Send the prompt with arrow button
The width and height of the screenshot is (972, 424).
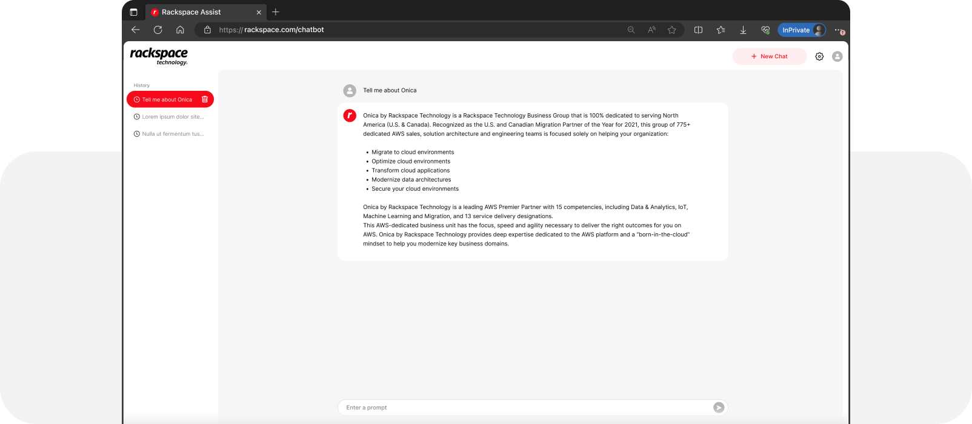tap(719, 408)
